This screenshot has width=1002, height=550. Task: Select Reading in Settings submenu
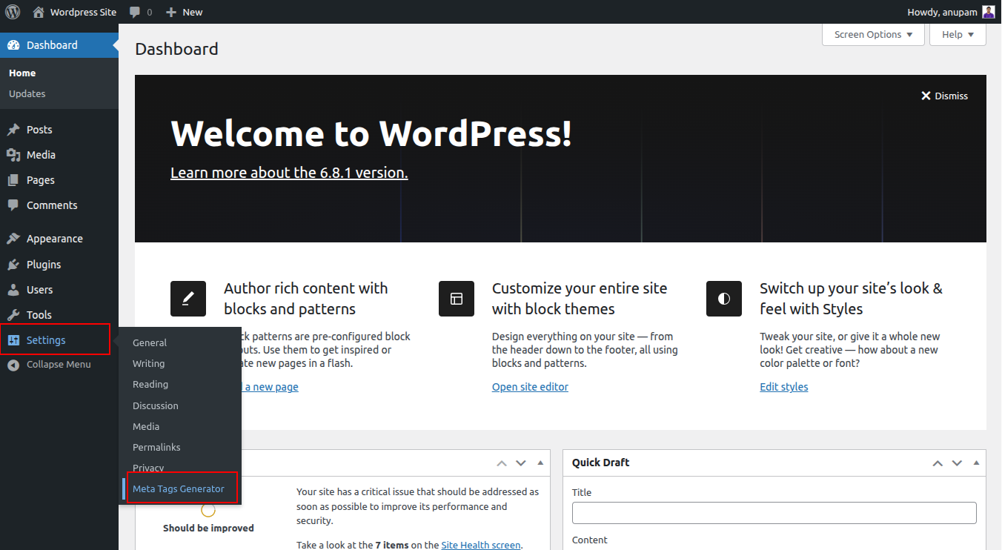click(x=150, y=384)
